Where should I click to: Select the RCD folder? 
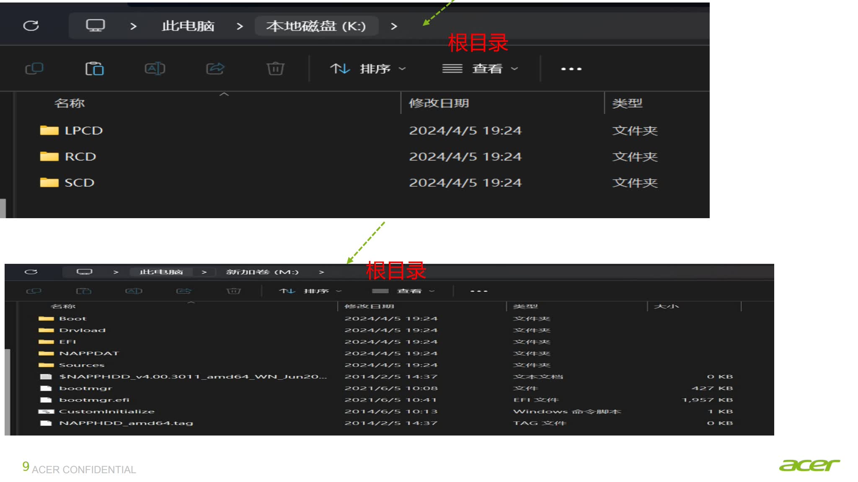80,157
